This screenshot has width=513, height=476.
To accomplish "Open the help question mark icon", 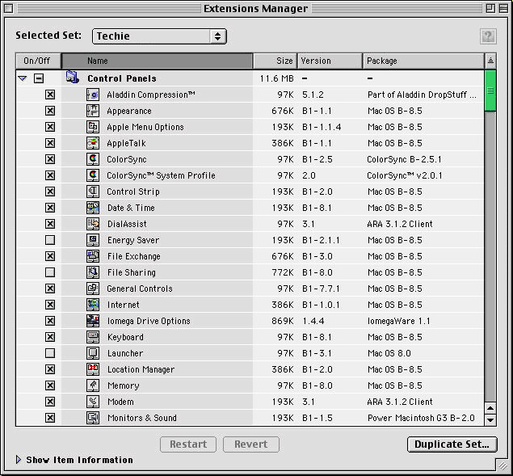I will click(488, 36).
